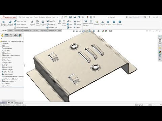Choose the Mirror feature tool
Viewport: 162px width, 121px height.
77,28
